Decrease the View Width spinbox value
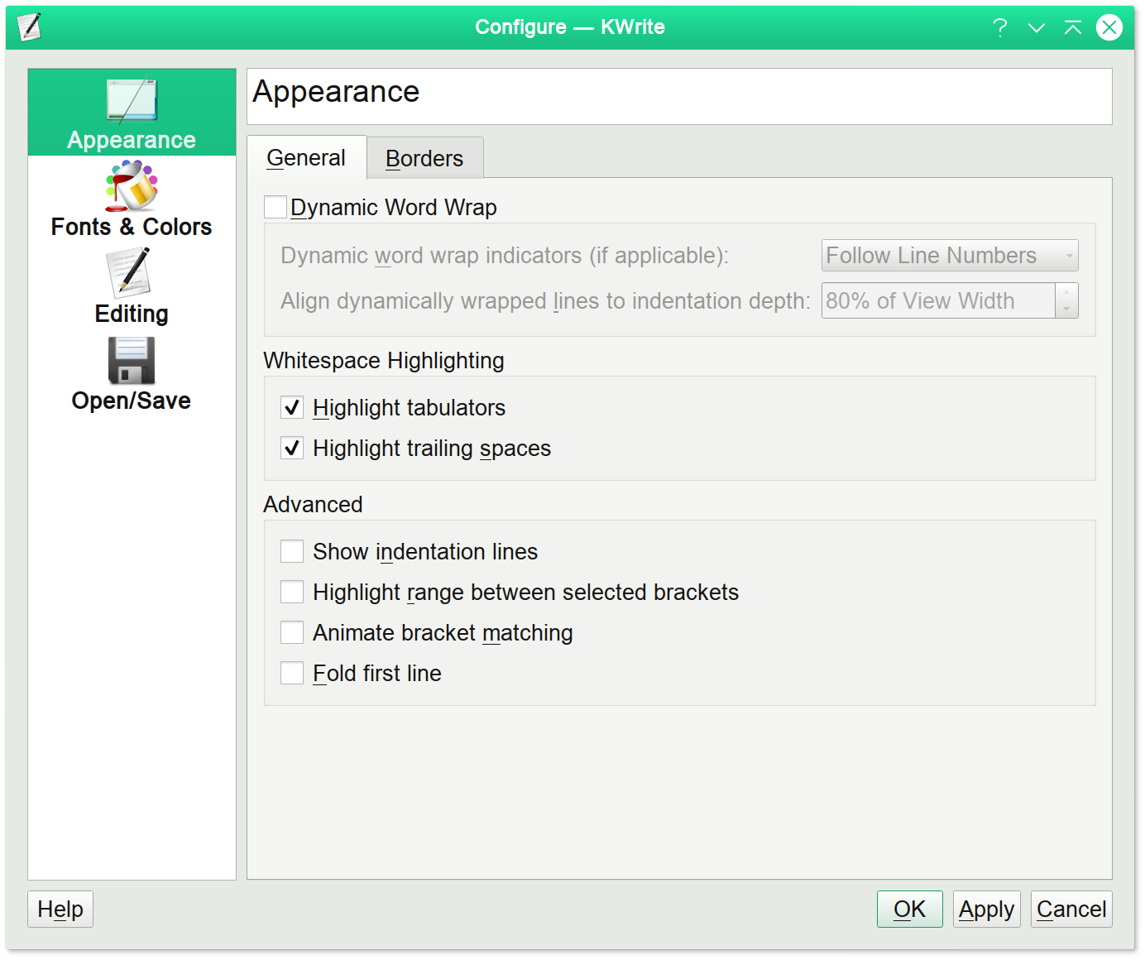 click(1066, 309)
